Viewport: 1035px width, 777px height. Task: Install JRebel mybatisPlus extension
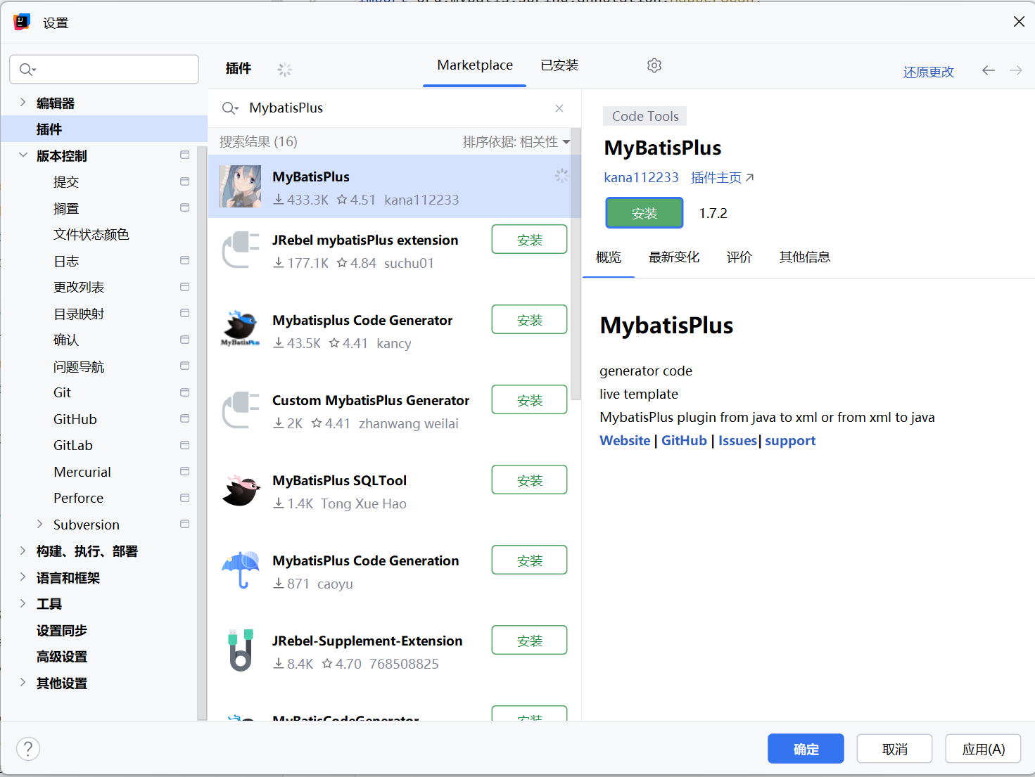pos(530,240)
